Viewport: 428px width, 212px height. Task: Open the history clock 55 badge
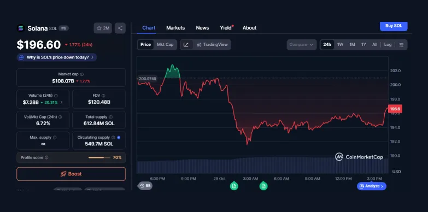[145, 186]
